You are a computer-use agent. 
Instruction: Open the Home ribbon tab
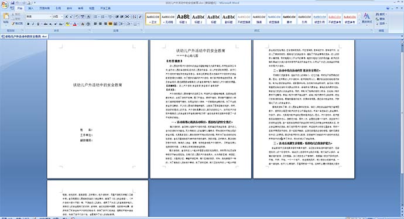(x=20, y=8)
